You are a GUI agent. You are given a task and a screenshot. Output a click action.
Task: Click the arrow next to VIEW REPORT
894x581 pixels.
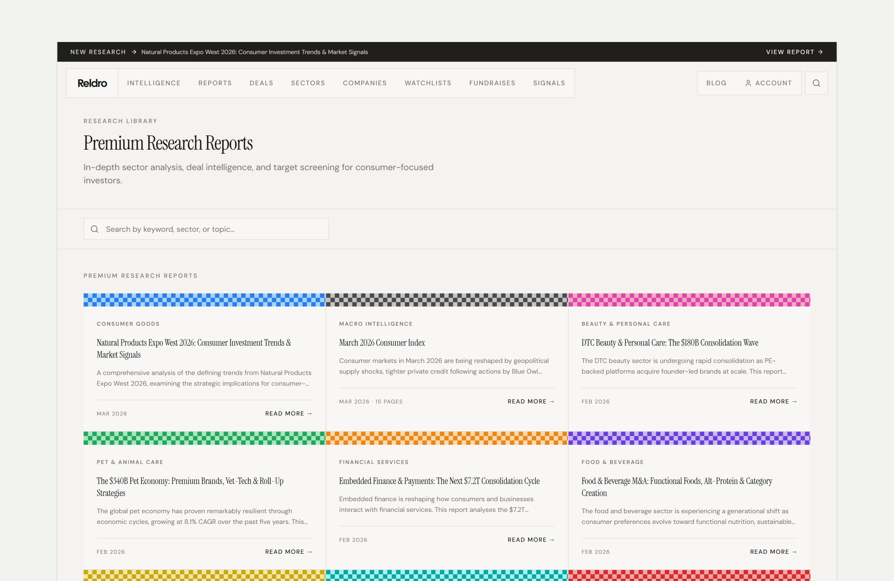820,52
